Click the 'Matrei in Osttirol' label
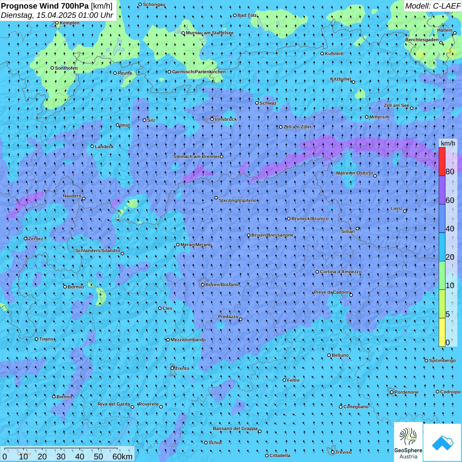The width and height of the screenshot is (462, 462). tap(354, 173)
